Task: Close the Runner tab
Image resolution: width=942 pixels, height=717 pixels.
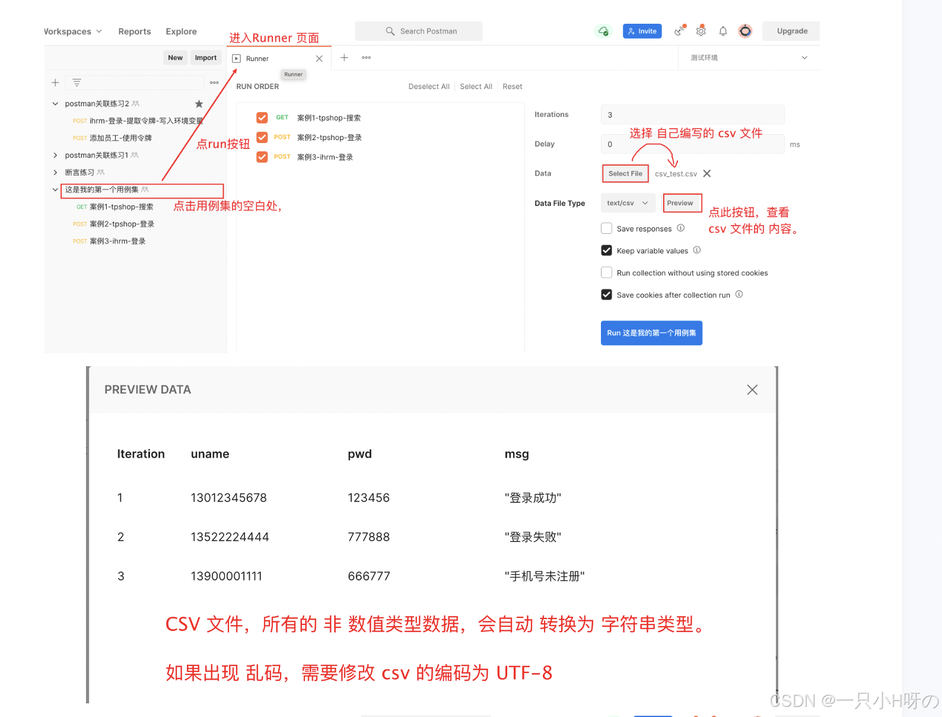Action: pos(319,58)
